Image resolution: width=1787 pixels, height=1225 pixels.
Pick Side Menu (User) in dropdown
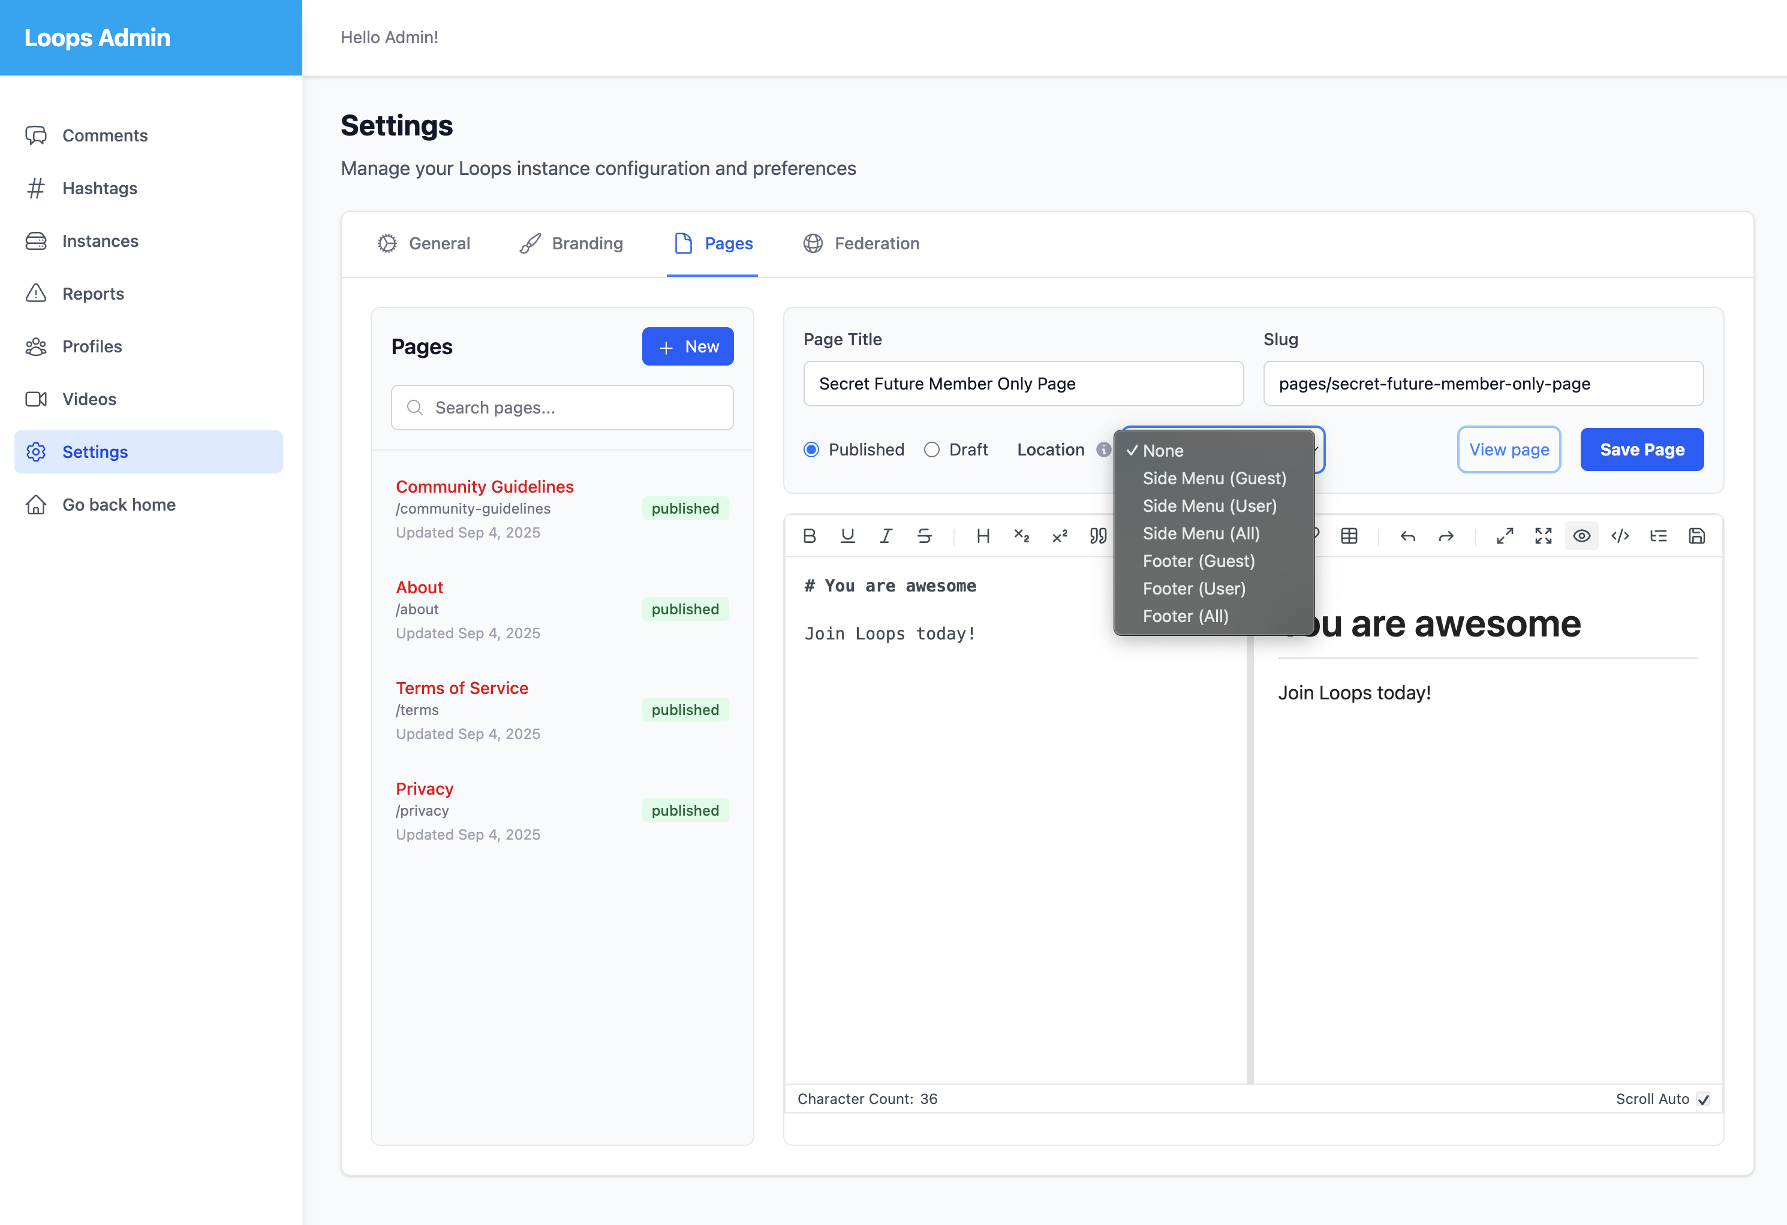(1209, 506)
